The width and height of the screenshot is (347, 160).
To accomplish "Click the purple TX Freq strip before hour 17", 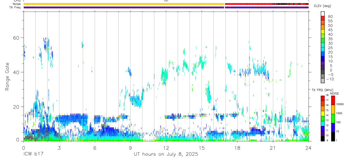I will tap(123, 7).
